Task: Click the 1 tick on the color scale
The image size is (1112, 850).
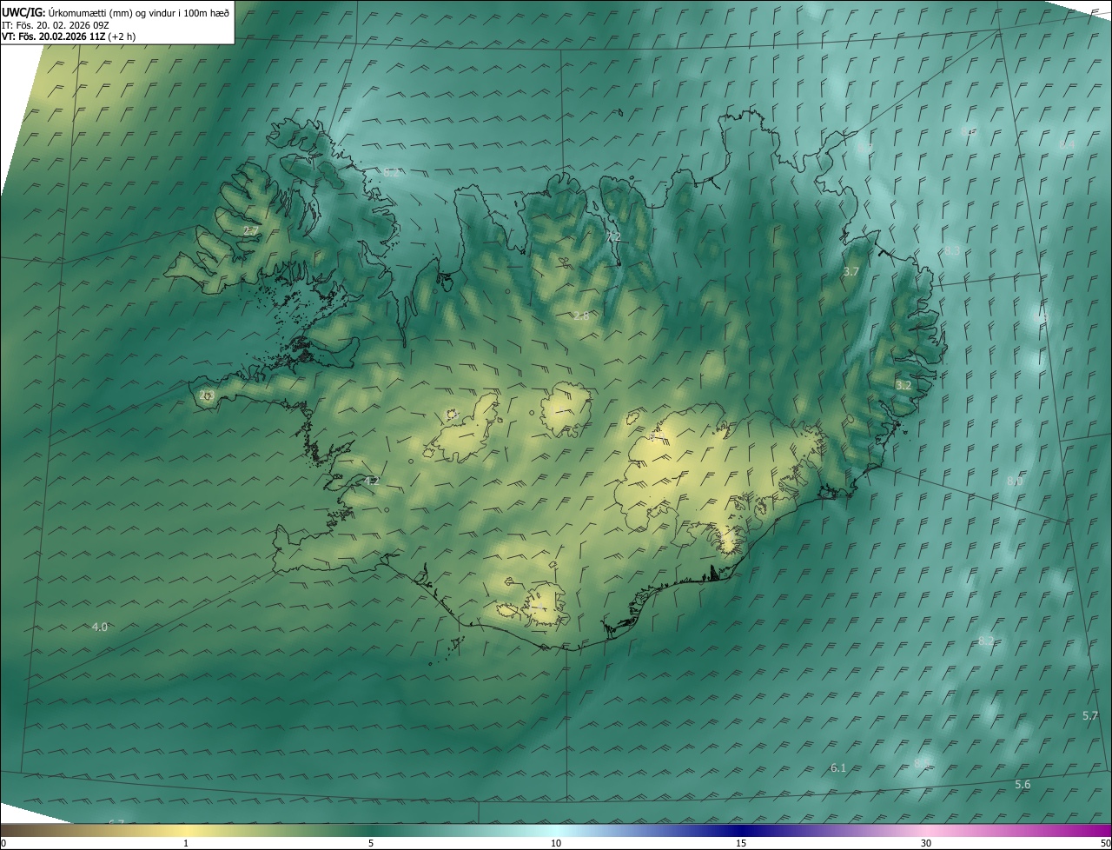Action: click(186, 843)
